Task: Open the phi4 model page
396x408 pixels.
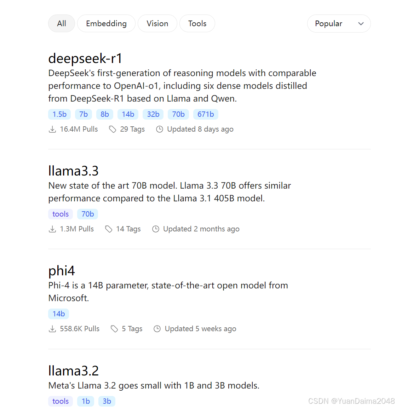Action: click(x=62, y=271)
